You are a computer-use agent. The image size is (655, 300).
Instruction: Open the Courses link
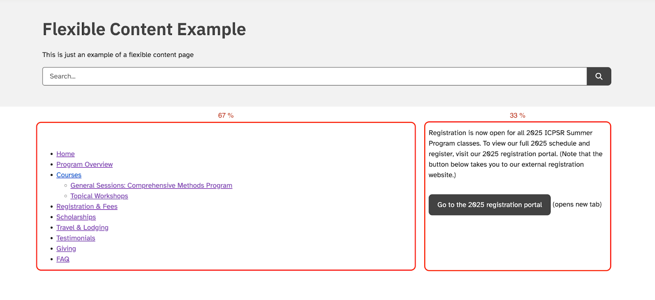[x=69, y=175]
